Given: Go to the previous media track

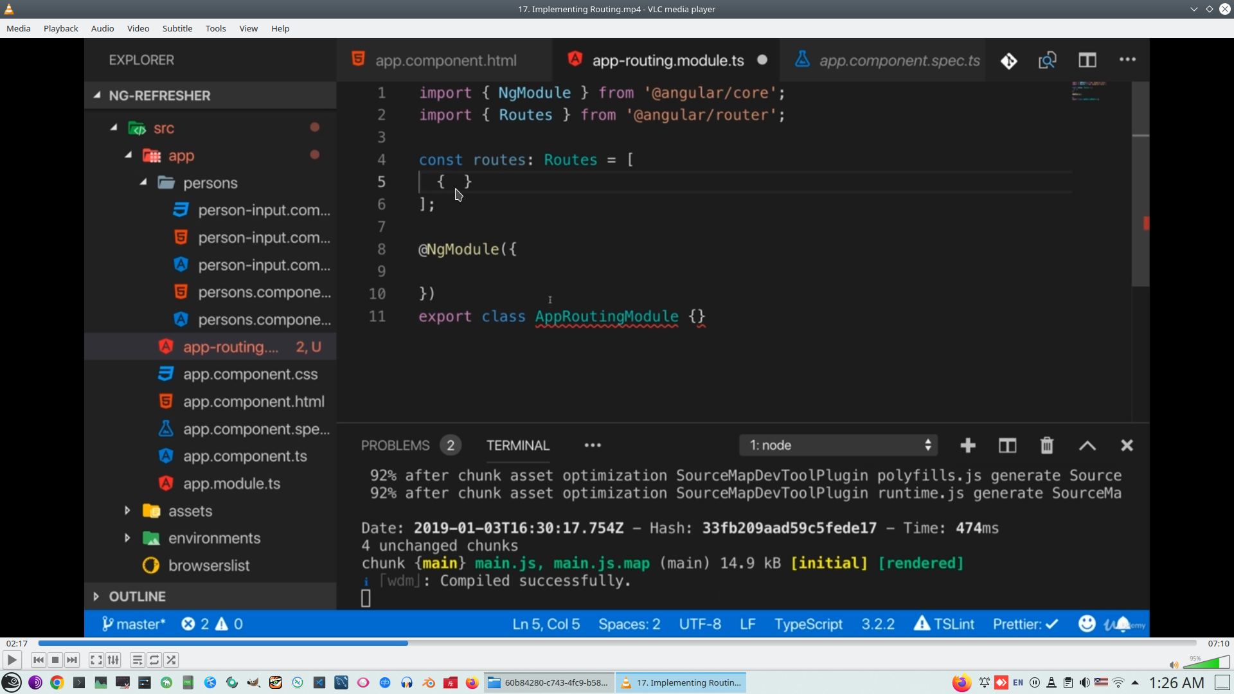Looking at the screenshot, I should [x=39, y=660].
